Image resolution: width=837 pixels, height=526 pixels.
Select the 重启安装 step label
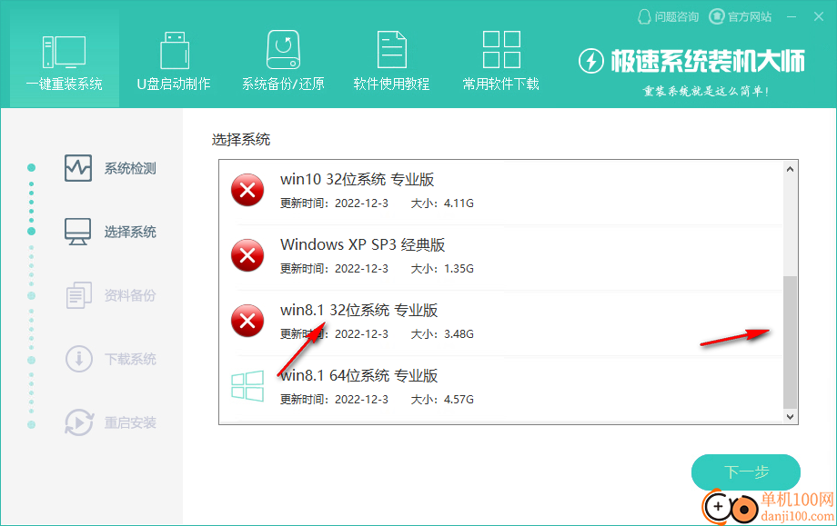pos(130,422)
